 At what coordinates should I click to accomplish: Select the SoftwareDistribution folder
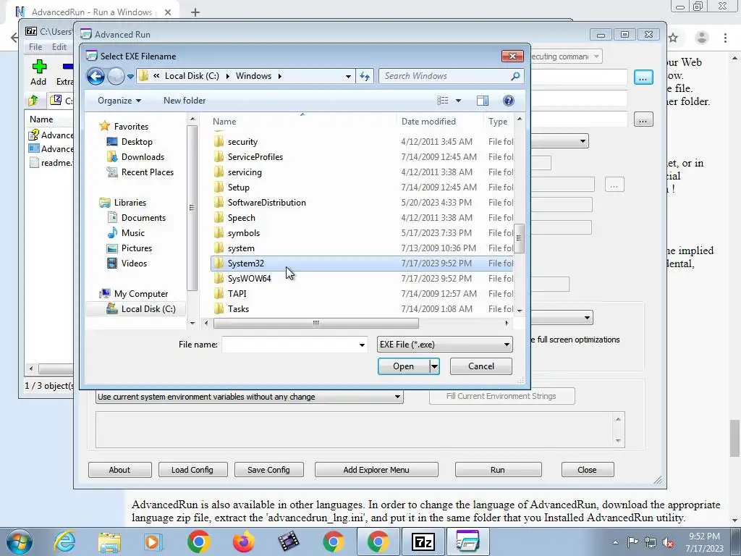click(x=266, y=203)
